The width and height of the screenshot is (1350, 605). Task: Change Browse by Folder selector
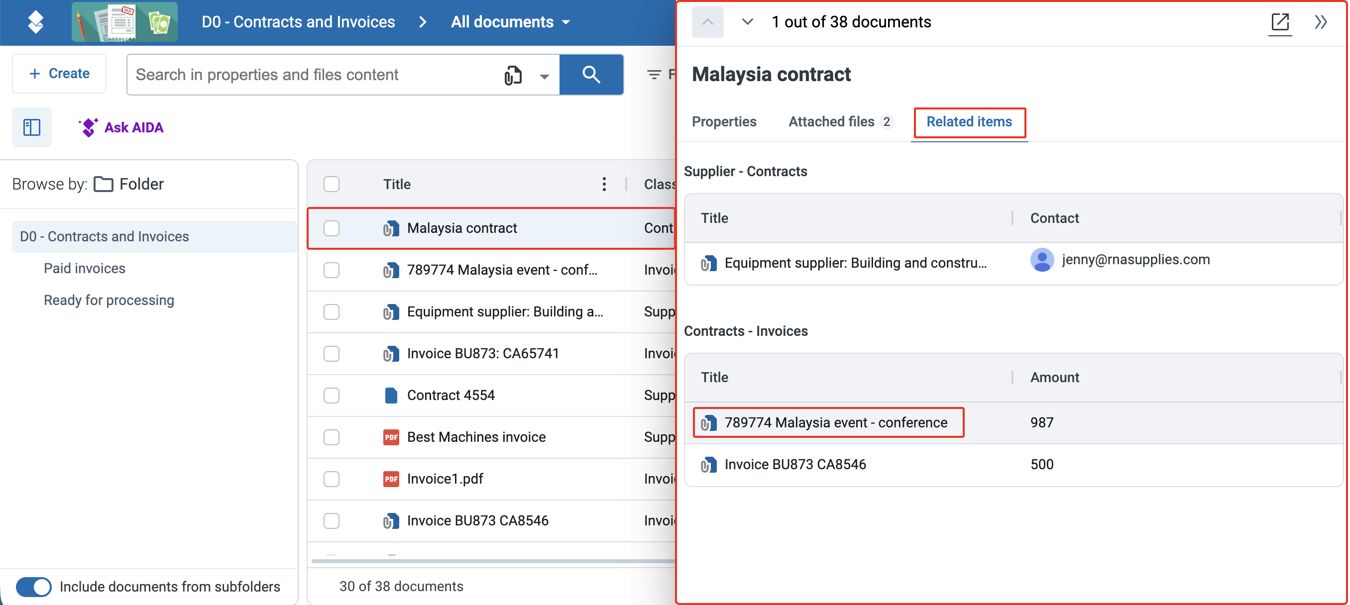pos(129,185)
